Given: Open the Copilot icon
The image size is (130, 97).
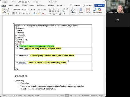Looking at the screenshot, I should point(99,11).
